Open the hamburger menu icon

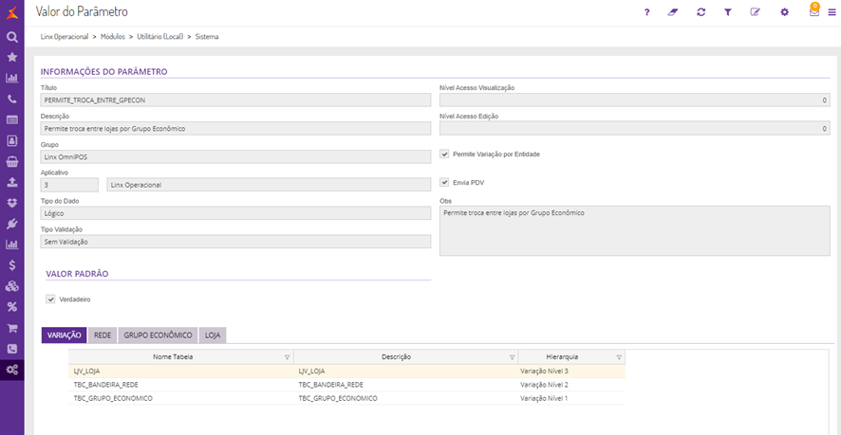tap(832, 12)
